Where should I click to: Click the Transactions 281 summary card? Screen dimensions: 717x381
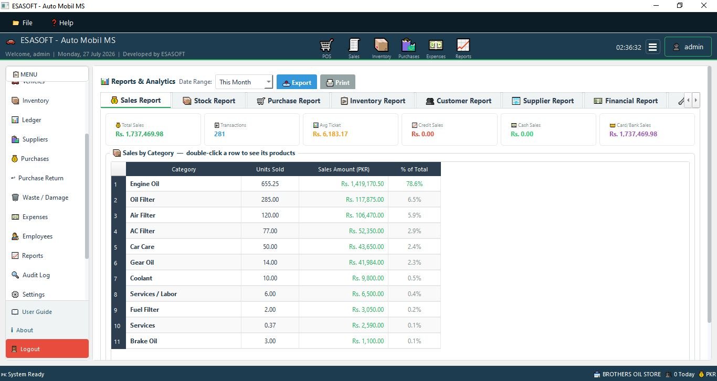[252, 129]
